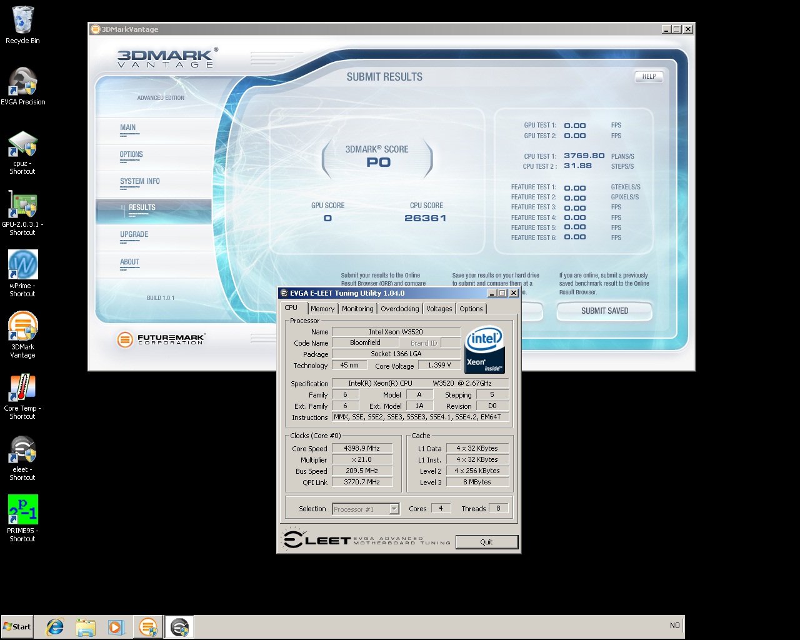Image resolution: width=800 pixels, height=640 pixels.
Task: Click the 3DMARK SCORE value P0
Action: coord(378,162)
